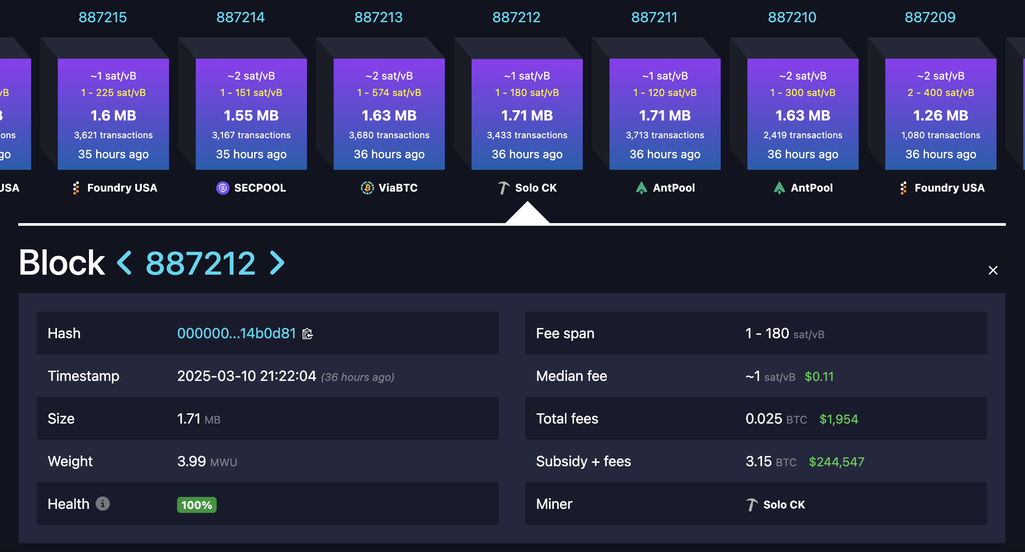Image resolution: width=1025 pixels, height=552 pixels.
Task: Click the ViaBTC bitcoin logo icon
Action: pyautogui.click(x=367, y=188)
